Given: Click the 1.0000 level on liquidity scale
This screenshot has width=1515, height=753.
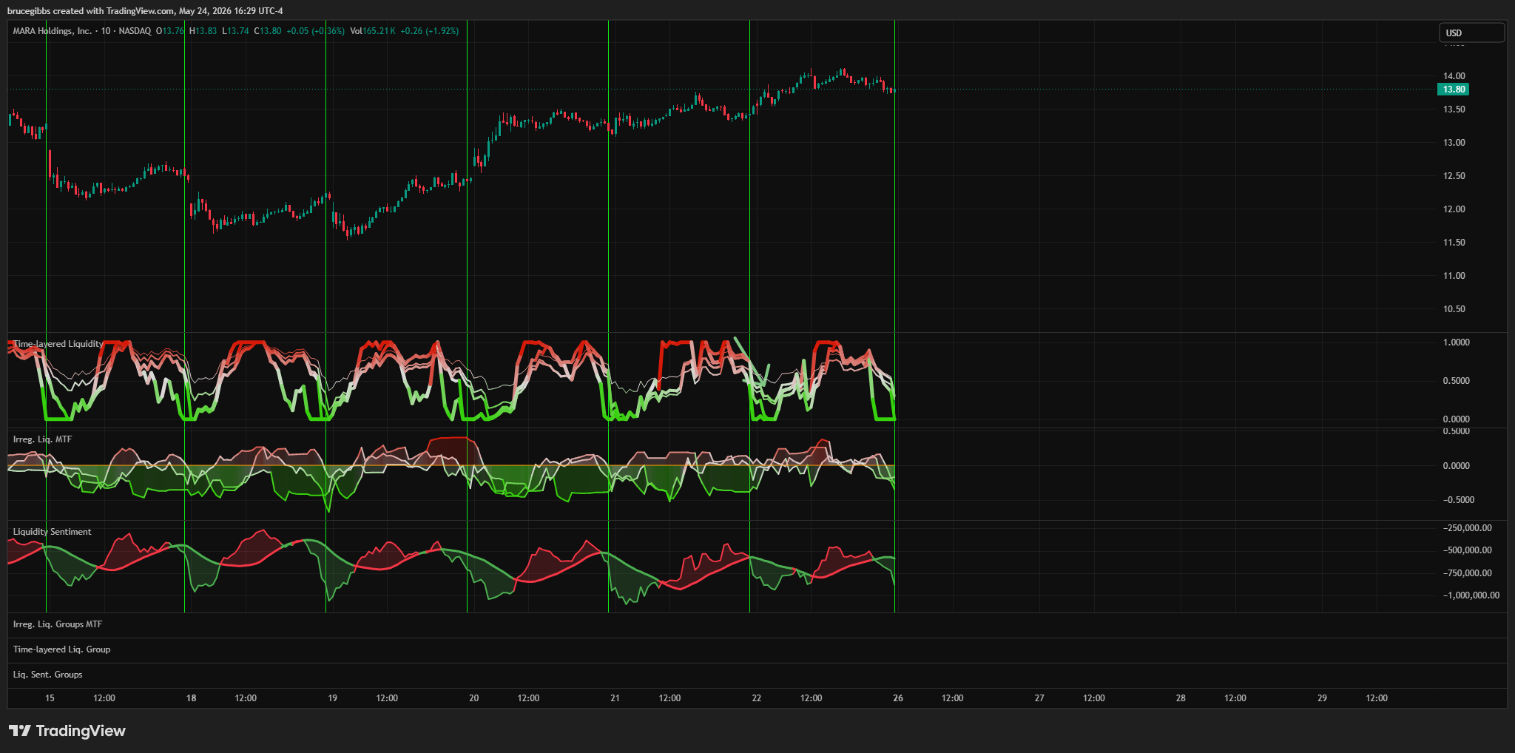Looking at the screenshot, I should pyautogui.click(x=1456, y=342).
